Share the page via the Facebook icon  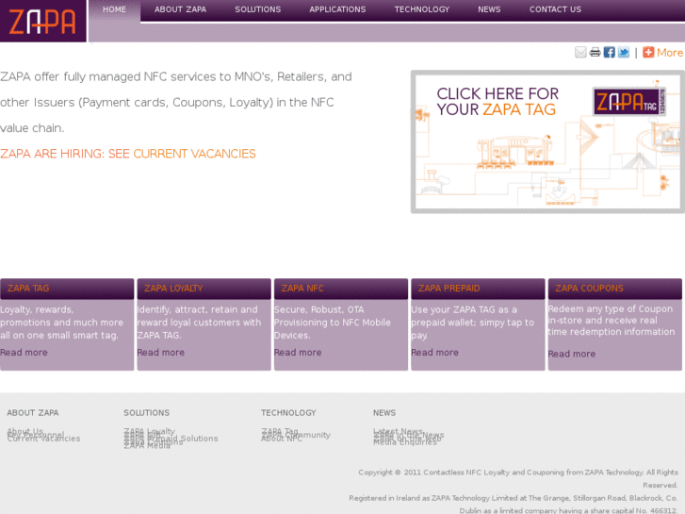[x=609, y=53]
